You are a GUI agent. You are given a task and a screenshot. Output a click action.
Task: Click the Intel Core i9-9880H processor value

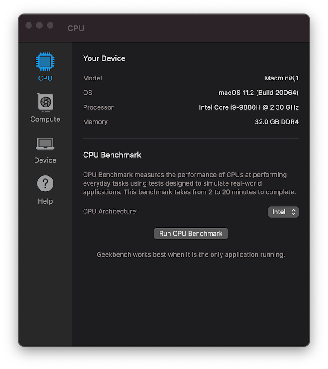point(249,107)
